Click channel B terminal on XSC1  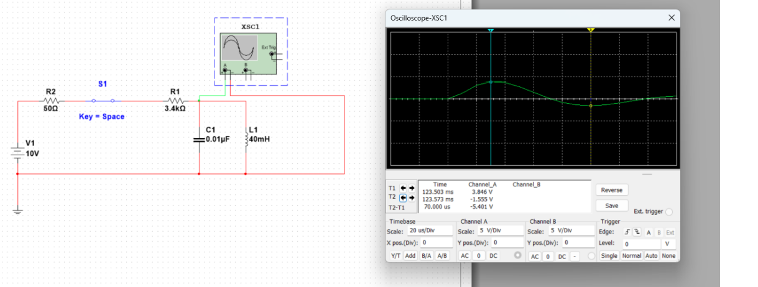[x=246, y=70]
